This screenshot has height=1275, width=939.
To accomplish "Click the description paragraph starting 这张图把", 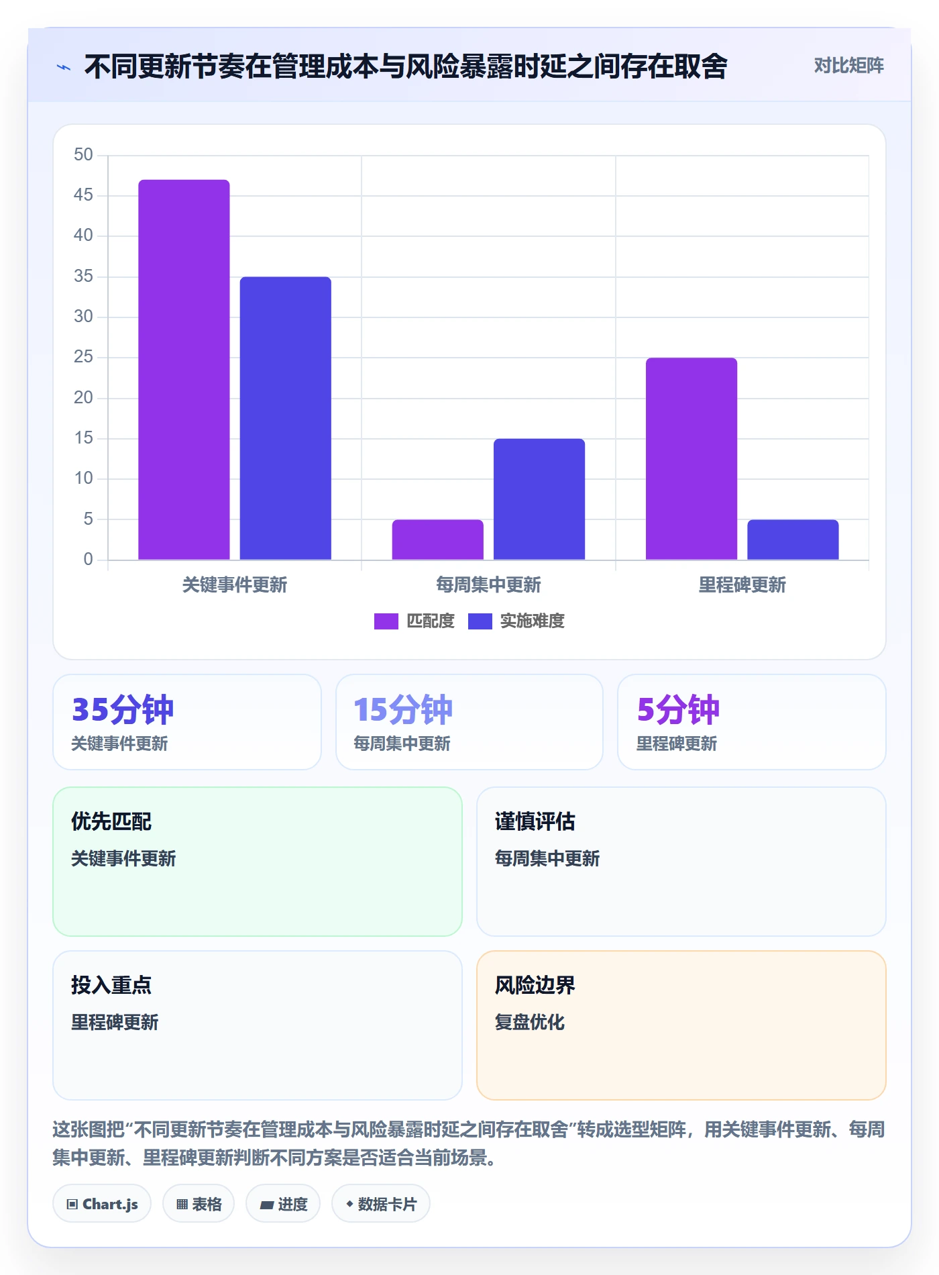I will point(469,1143).
